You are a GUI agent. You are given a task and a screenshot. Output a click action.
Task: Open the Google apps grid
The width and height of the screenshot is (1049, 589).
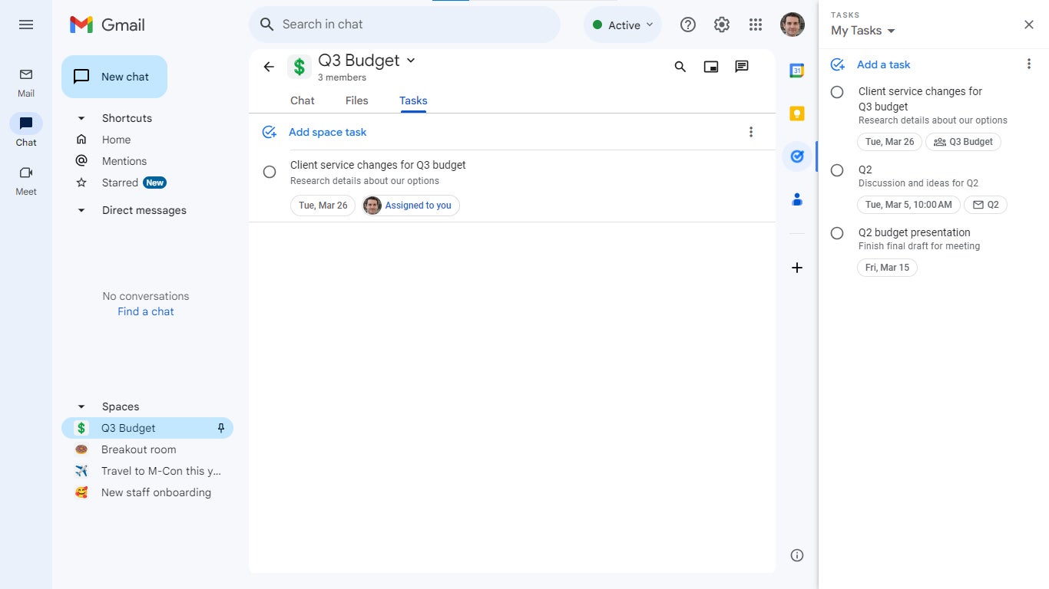click(756, 25)
